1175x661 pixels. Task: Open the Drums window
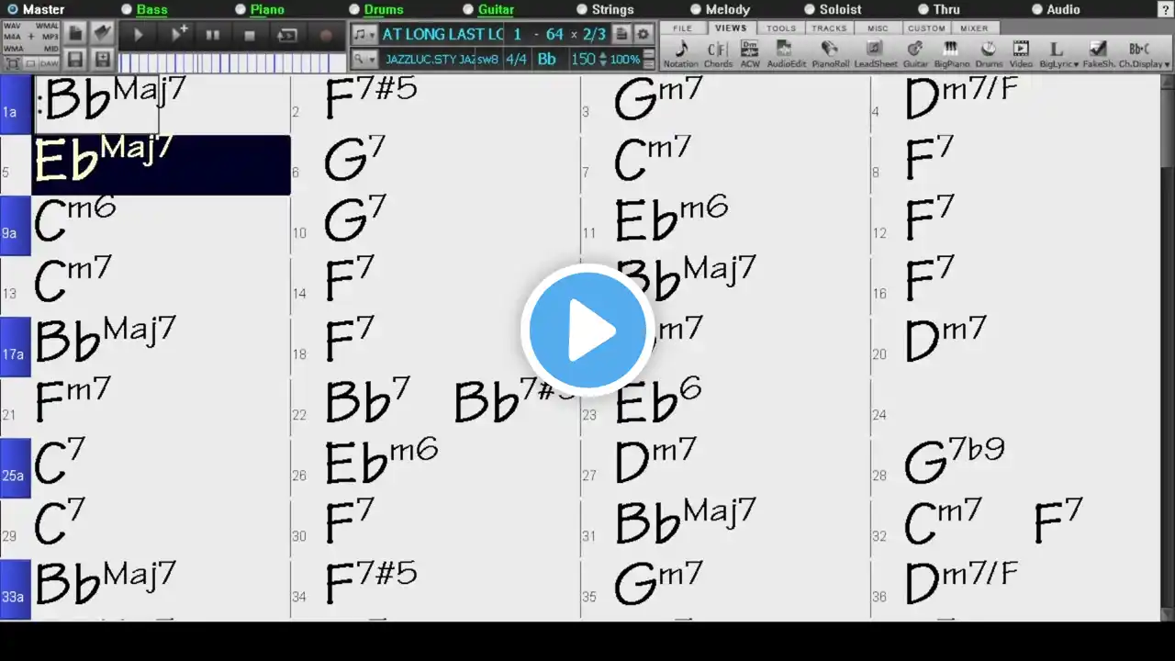coord(989,54)
